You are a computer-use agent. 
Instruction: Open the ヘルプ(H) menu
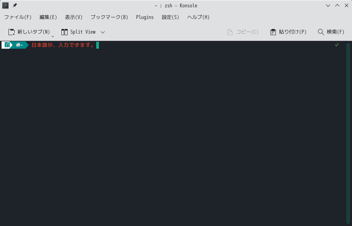tap(198, 17)
